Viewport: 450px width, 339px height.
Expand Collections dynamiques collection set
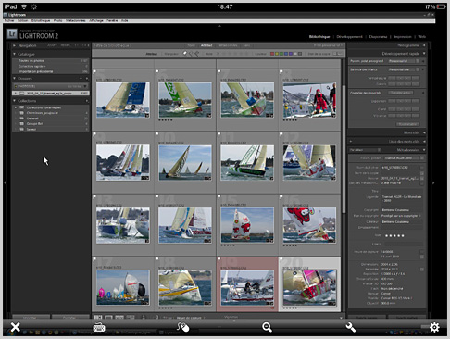coord(16,107)
